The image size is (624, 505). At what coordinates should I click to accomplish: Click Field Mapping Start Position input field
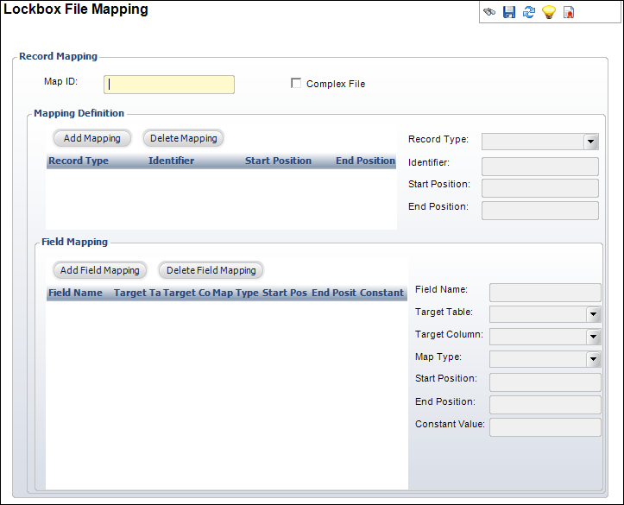545,382
